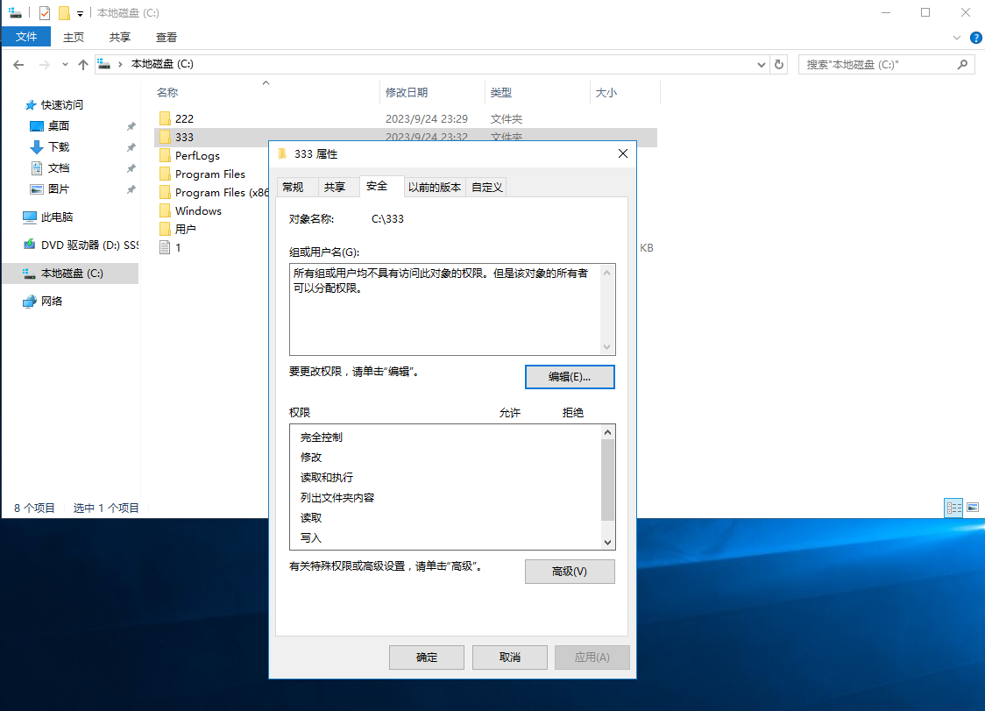This screenshot has height=711, width=985.
Task: Click the magnifier search icon
Action: 962,64
